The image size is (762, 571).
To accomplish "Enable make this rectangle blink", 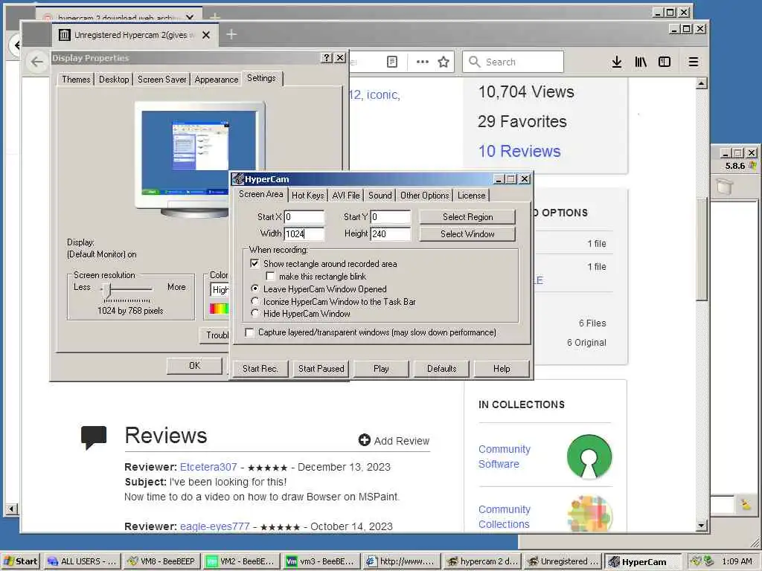I will coord(270,277).
